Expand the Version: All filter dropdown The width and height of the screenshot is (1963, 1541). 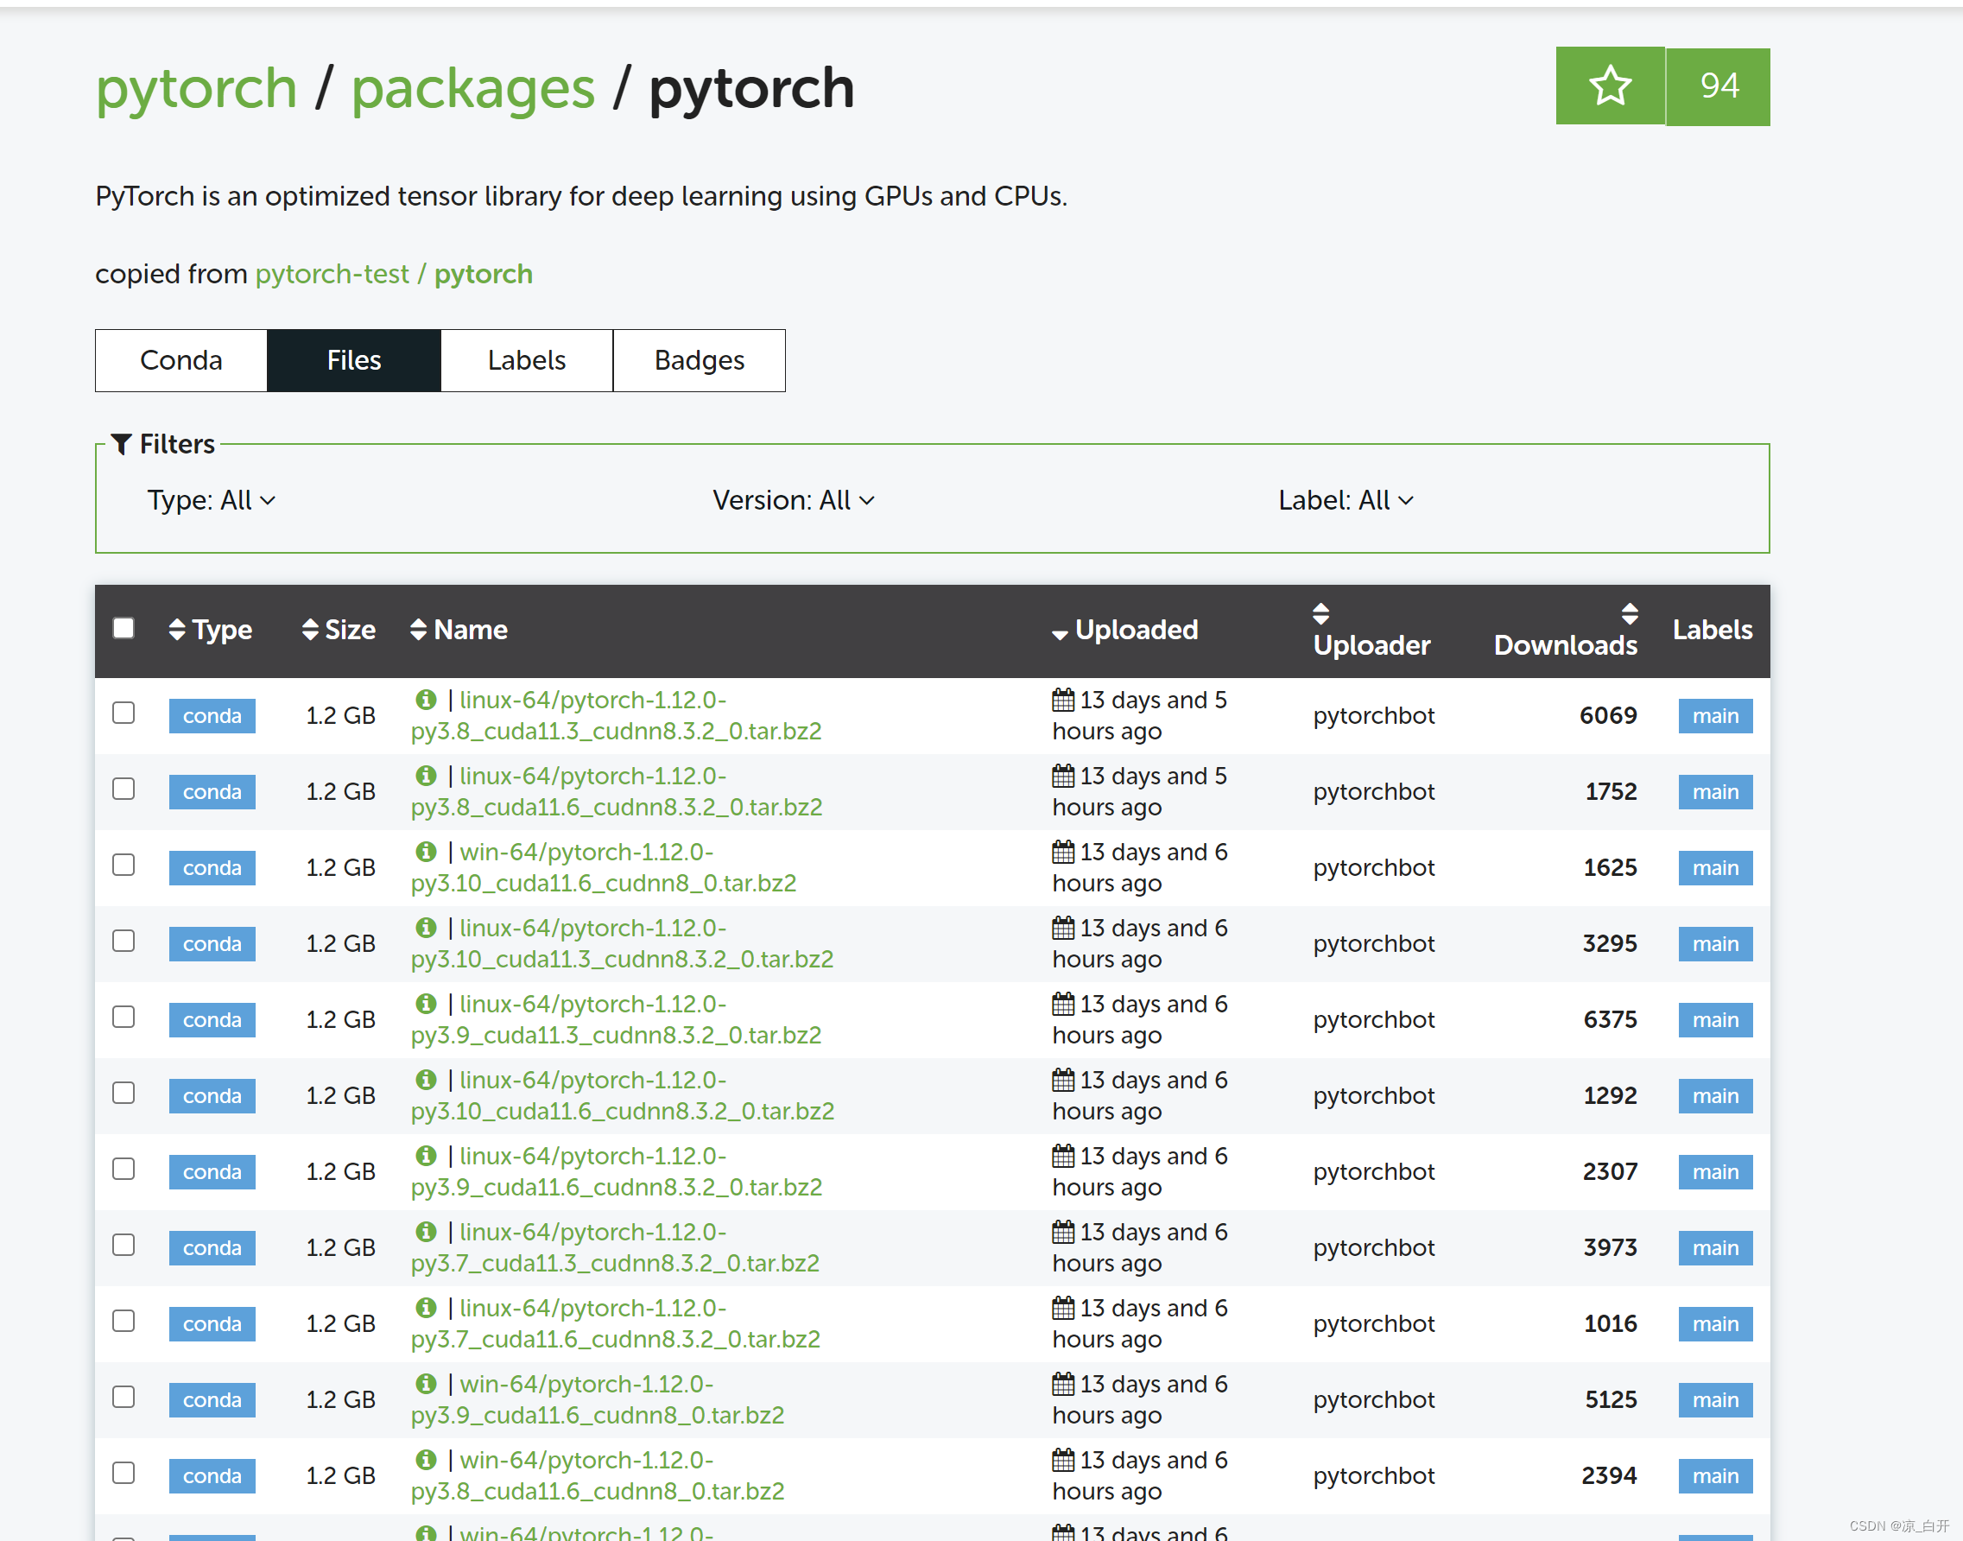793,500
